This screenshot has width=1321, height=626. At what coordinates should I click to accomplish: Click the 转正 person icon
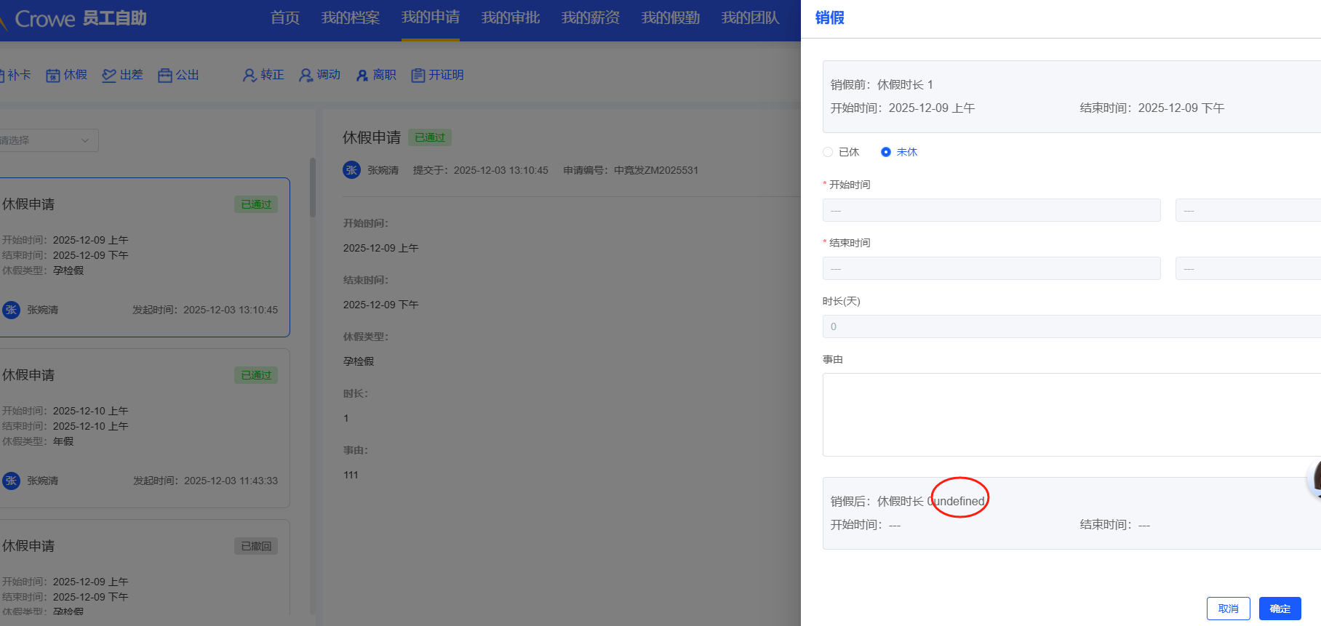click(x=250, y=75)
